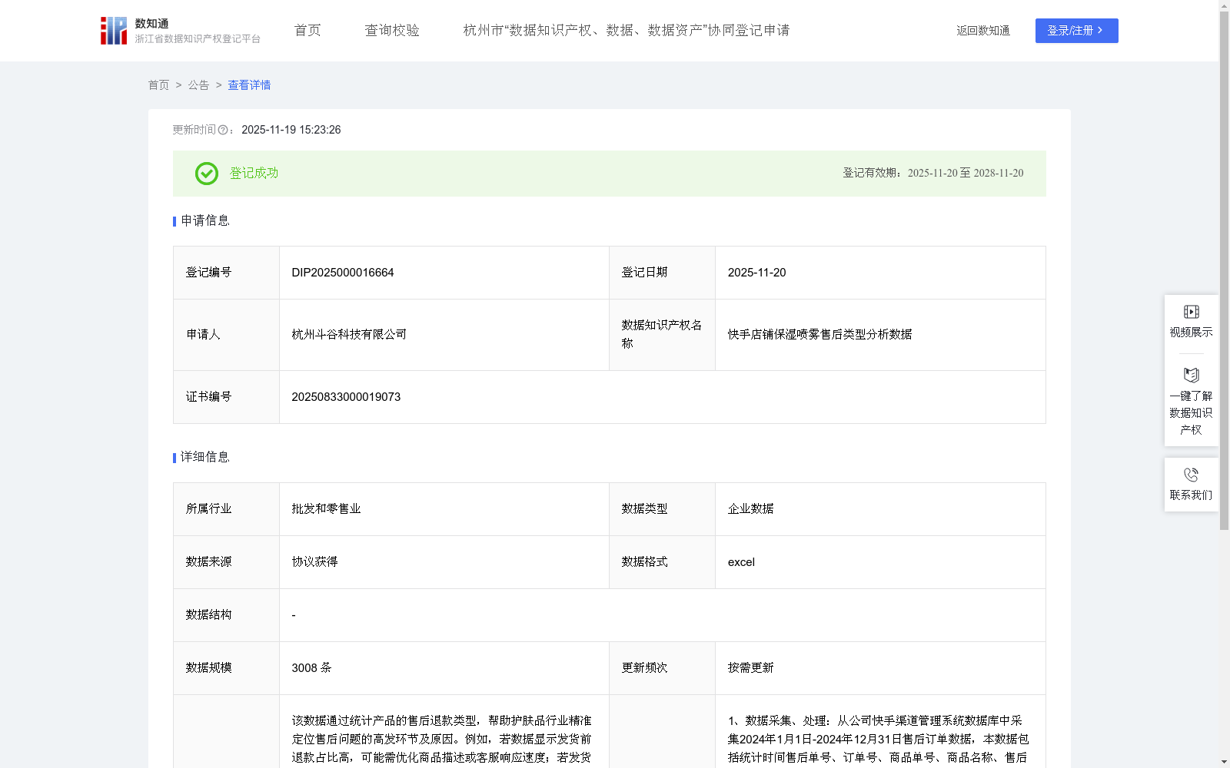Click the 杭州市协同登记申请 nav entry

click(626, 30)
